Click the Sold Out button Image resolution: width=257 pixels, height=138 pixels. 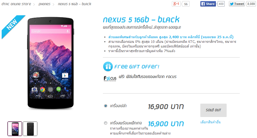point(213,110)
